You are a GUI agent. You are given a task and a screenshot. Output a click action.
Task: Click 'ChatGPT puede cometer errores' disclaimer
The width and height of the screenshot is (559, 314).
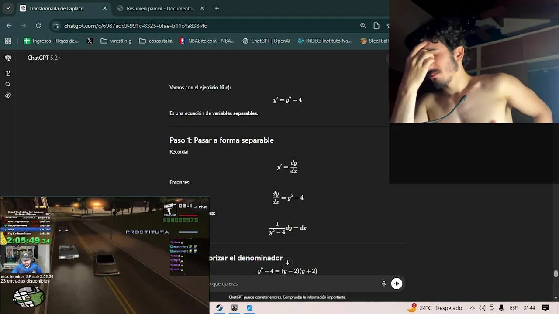click(287, 297)
